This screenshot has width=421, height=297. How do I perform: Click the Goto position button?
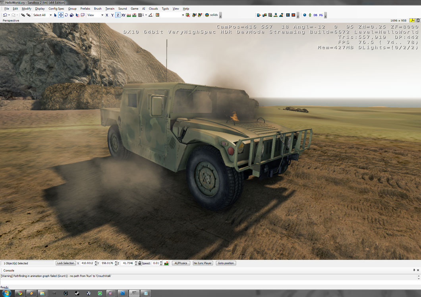coord(226,263)
